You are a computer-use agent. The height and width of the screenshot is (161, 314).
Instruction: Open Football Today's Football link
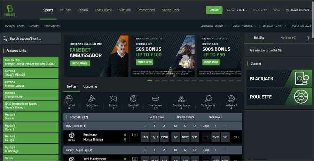(31, 73)
